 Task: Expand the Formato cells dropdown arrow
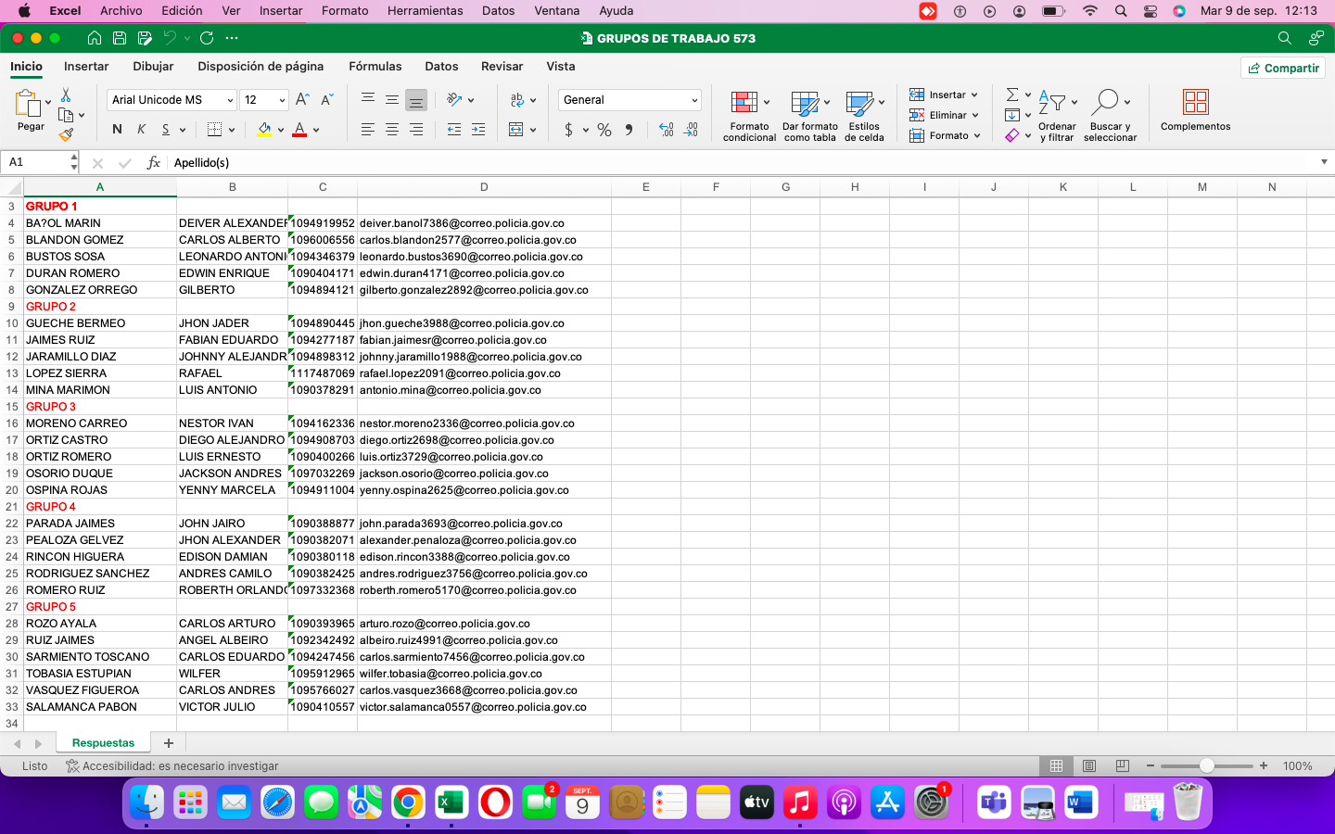tap(977, 135)
